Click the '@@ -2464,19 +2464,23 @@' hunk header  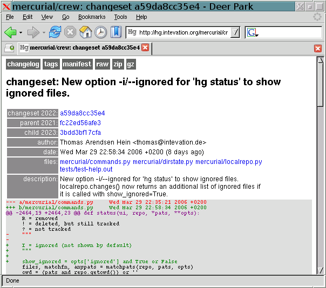(x=43, y=213)
